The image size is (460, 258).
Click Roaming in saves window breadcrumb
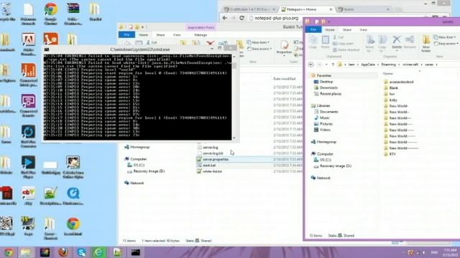pos(388,64)
